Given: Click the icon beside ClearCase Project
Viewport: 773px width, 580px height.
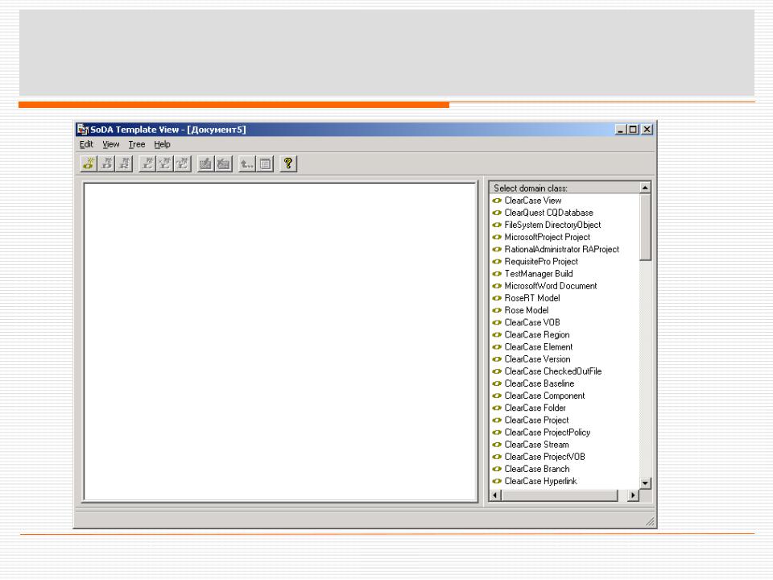Looking at the screenshot, I should [497, 420].
